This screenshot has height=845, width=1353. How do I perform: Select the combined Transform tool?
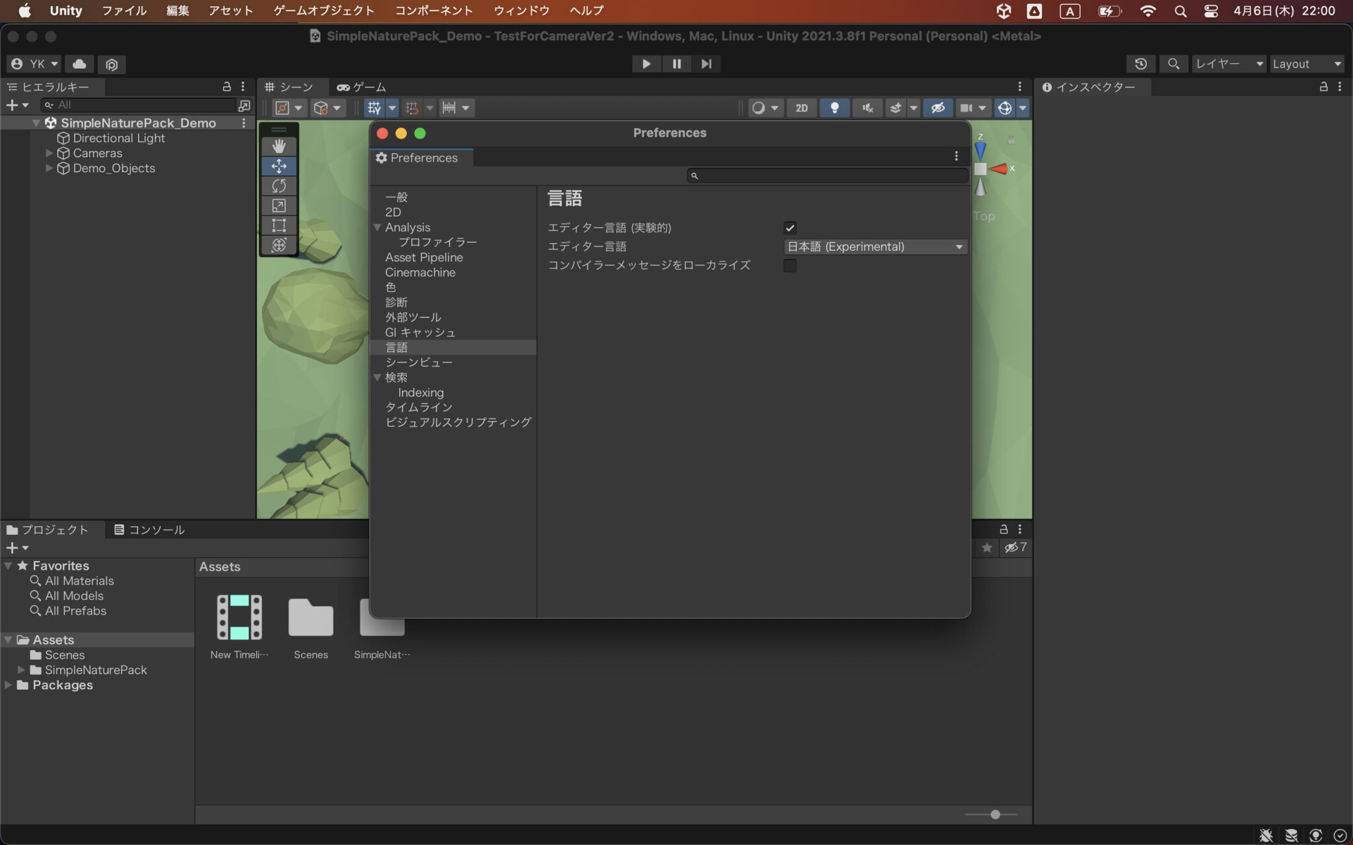[x=279, y=245]
